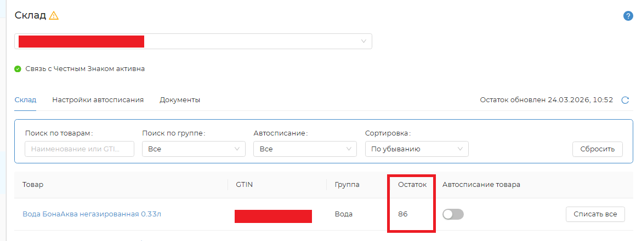
Task: Open the Настройки автосписания tab
Action: (98, 100)
